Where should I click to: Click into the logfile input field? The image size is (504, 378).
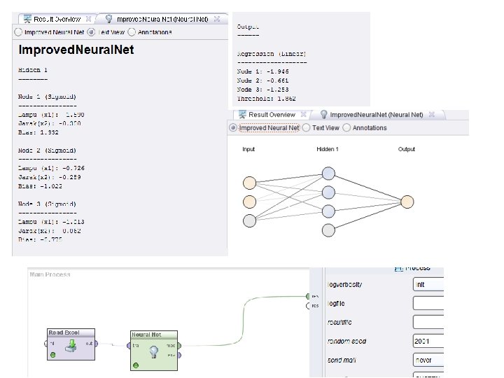[x=428, y=303]
